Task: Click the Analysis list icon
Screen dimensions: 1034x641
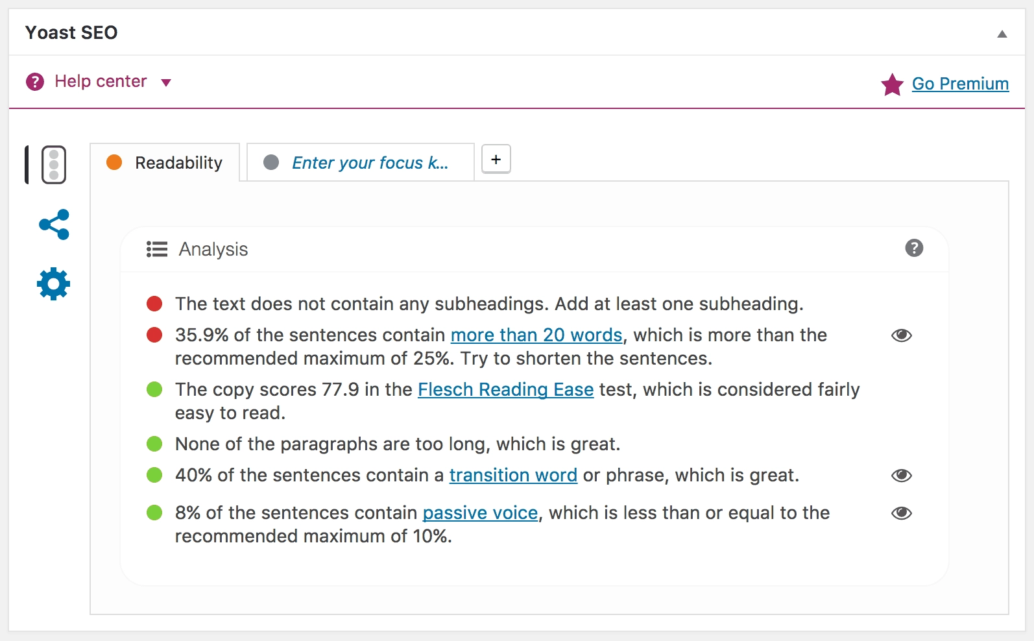Action: coord(157,249)
